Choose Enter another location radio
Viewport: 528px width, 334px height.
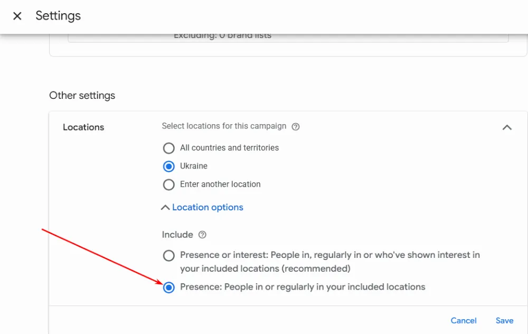(x=169, y=184)
